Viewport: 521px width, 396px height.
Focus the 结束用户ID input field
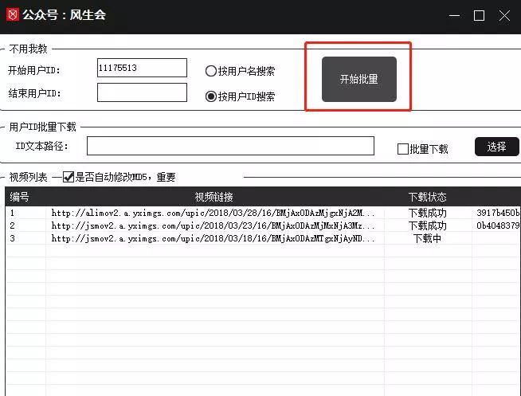[x=142, y=92]
